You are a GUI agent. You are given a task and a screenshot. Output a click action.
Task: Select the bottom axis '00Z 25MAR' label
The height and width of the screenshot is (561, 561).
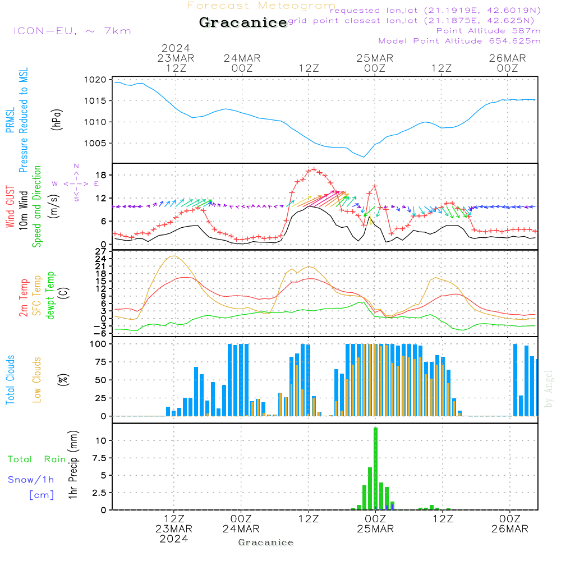[375, 524]
